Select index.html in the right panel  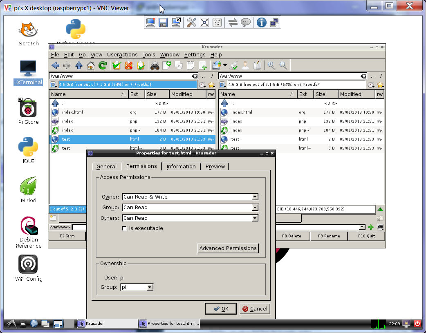click(241, 112)
